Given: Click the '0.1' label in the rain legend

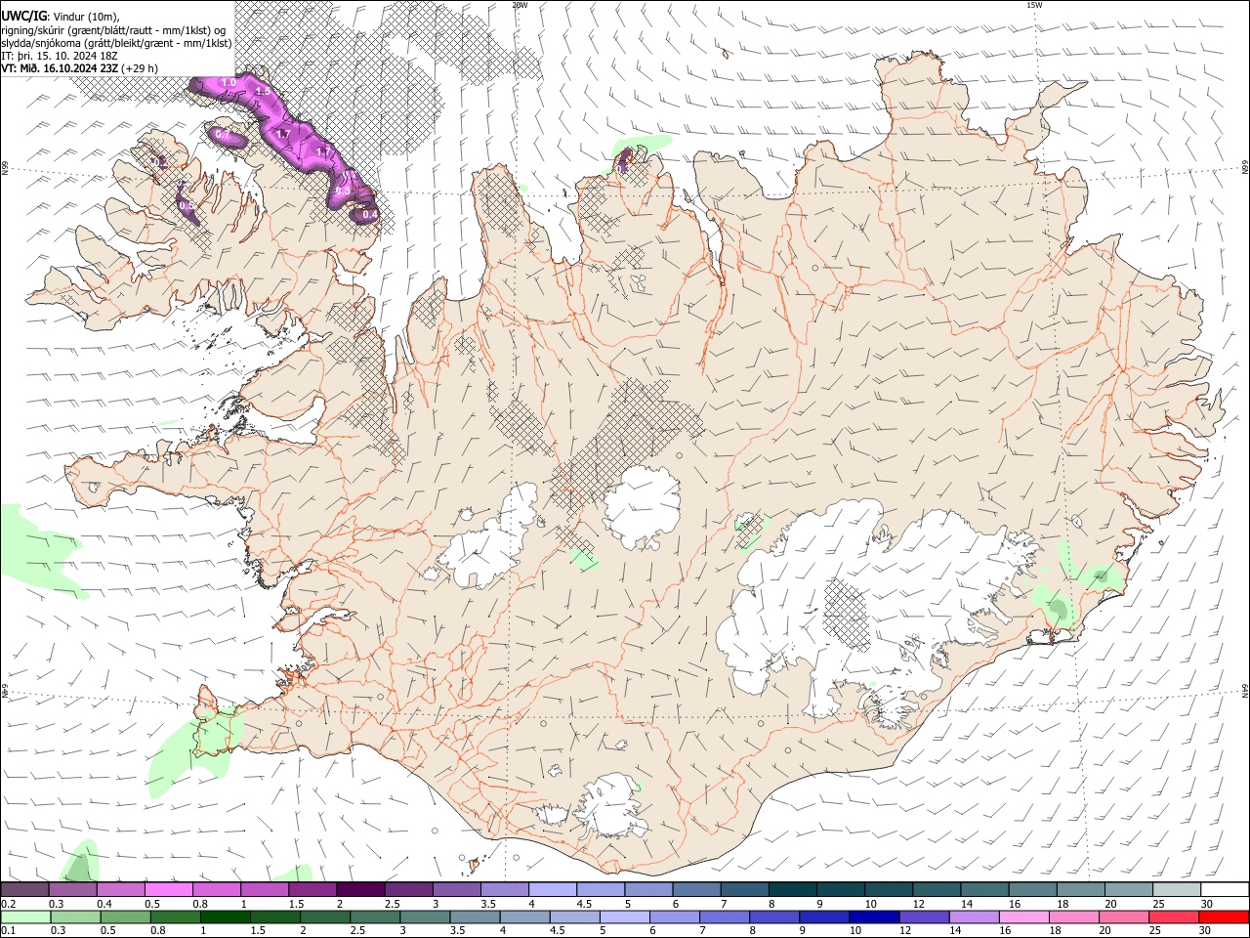Looking at the screenshot, I should tap(8, 931).
